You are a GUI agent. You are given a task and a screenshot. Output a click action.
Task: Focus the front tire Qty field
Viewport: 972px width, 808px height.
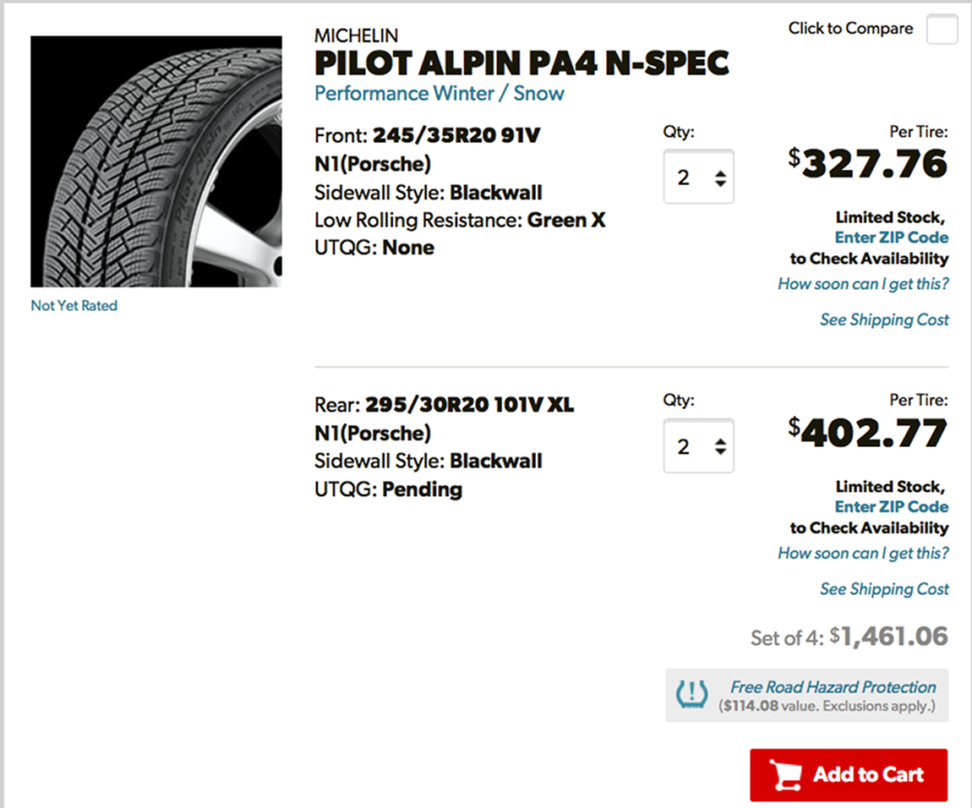[x=699, y=177]
